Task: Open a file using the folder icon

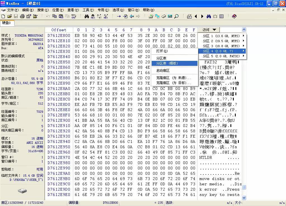Action: pyautogui.click(x=10, y=16)
